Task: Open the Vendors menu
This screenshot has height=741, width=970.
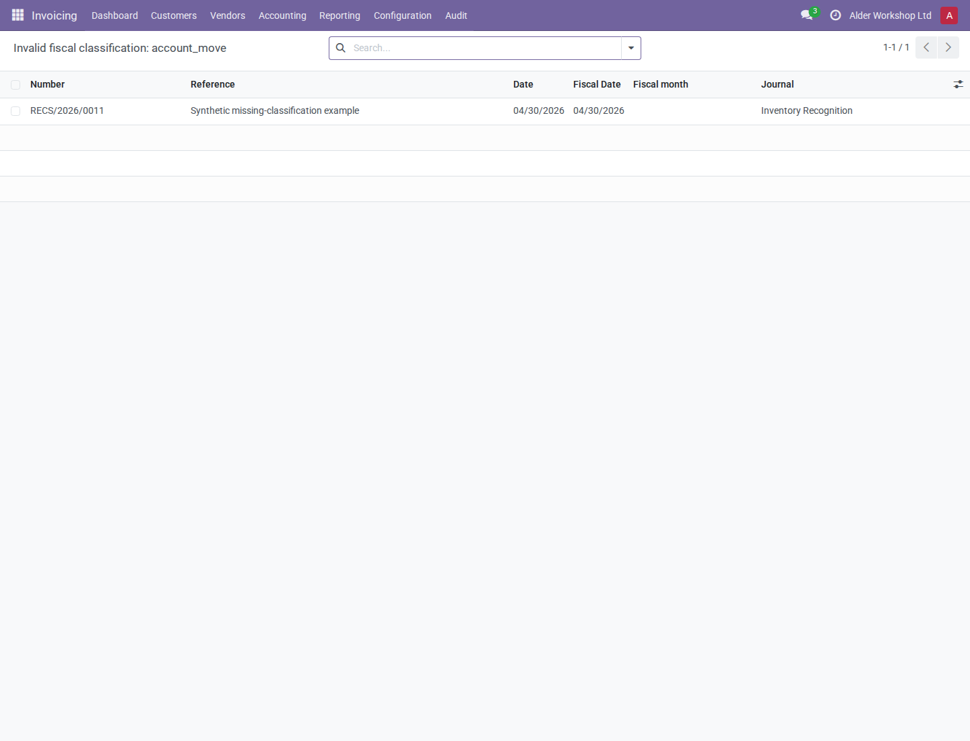Action: [228, 15]
